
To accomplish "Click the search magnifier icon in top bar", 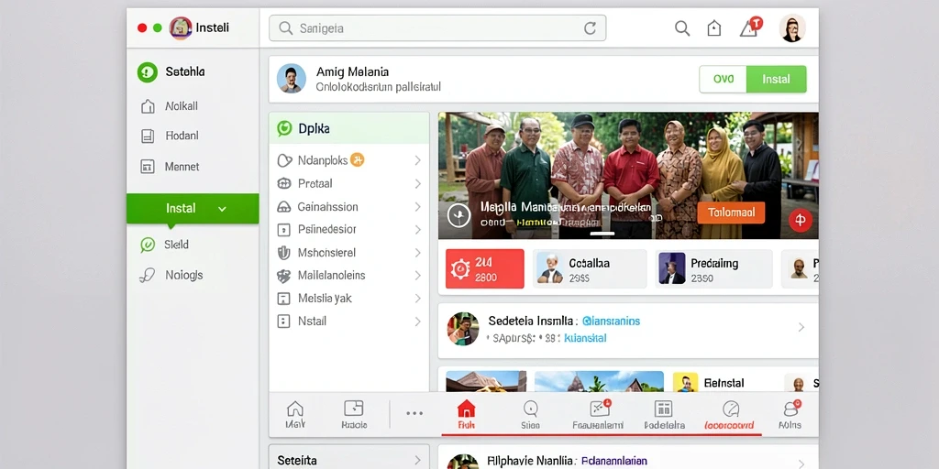I will (x=682, y=28).
